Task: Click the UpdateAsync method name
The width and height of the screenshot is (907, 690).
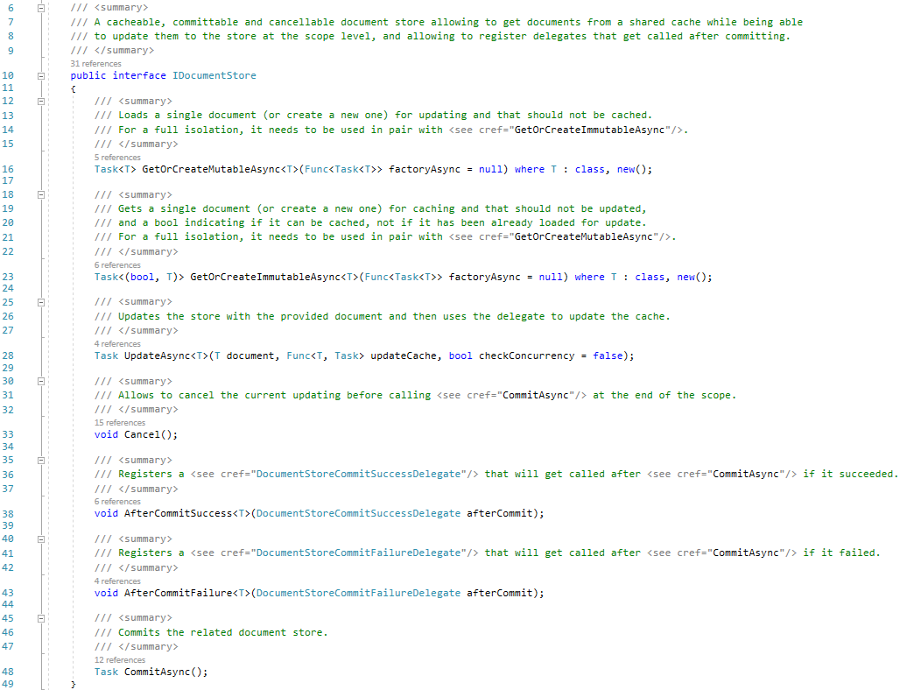Action: [x=158, y=356]
